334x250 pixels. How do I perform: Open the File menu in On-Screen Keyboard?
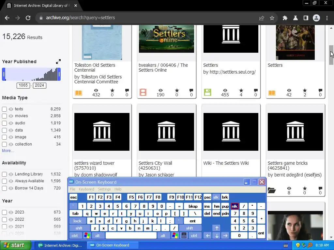pyautogui.click(x=72, y=189)
